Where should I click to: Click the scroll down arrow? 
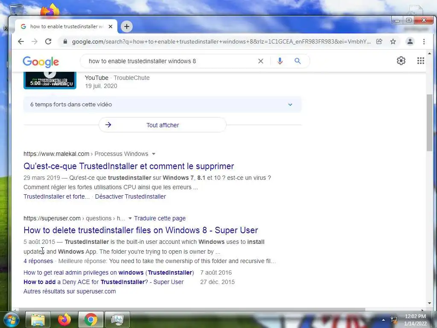(429, 304)
